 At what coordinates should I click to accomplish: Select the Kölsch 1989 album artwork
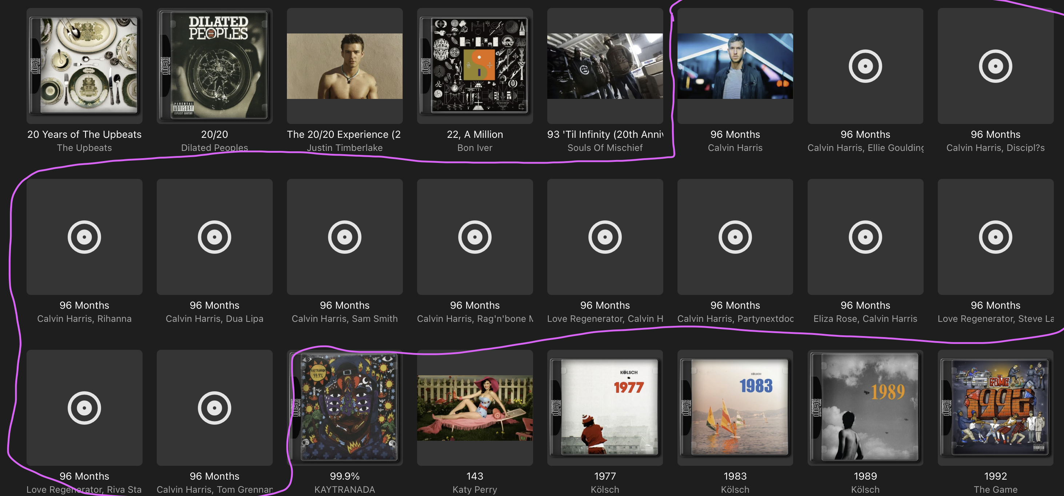point(865,408)
